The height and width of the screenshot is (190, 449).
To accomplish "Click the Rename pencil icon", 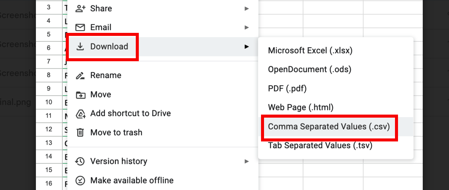I will click(x=80, y=75).
